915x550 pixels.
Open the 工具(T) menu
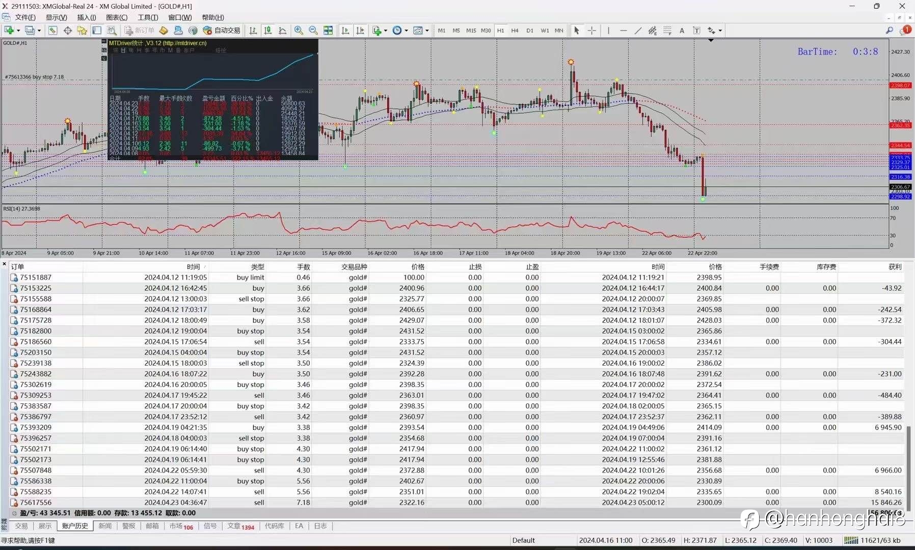[148, 17]
